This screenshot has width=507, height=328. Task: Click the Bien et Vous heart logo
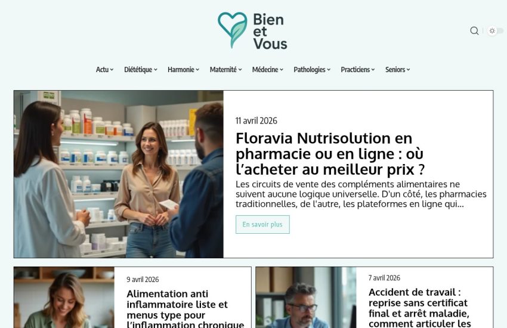pos(252,30)
